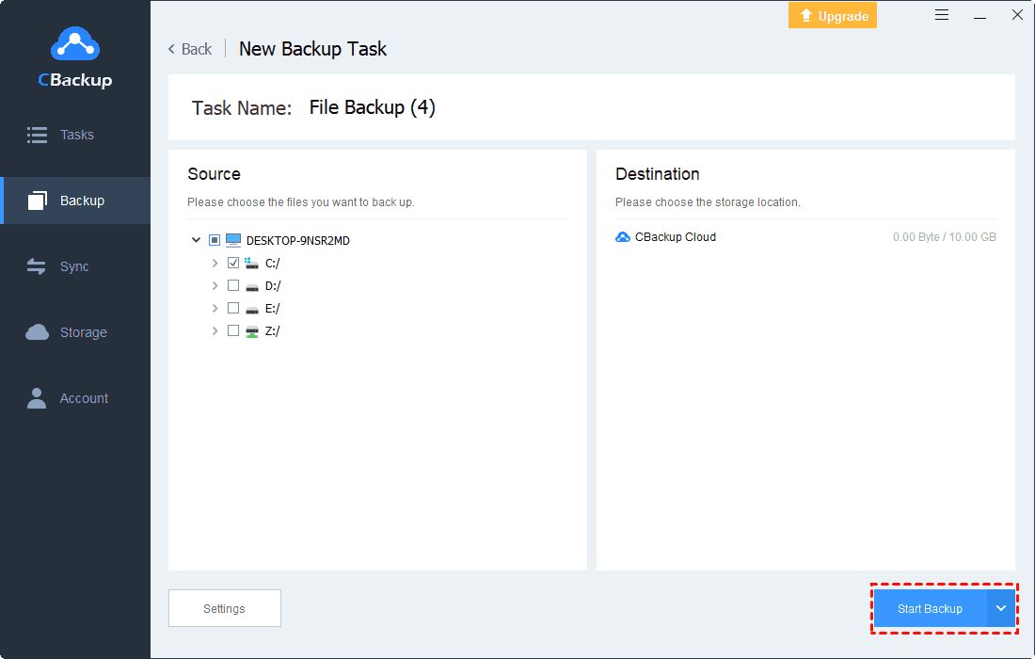The height and width of the screenshot is (659, 1035).
Task: Collapse the DESKTOP-9NSR2MD computer node
Action: 196,240
